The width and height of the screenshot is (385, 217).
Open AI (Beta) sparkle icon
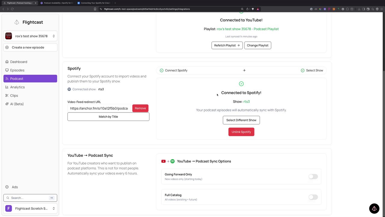pos(7,104)
